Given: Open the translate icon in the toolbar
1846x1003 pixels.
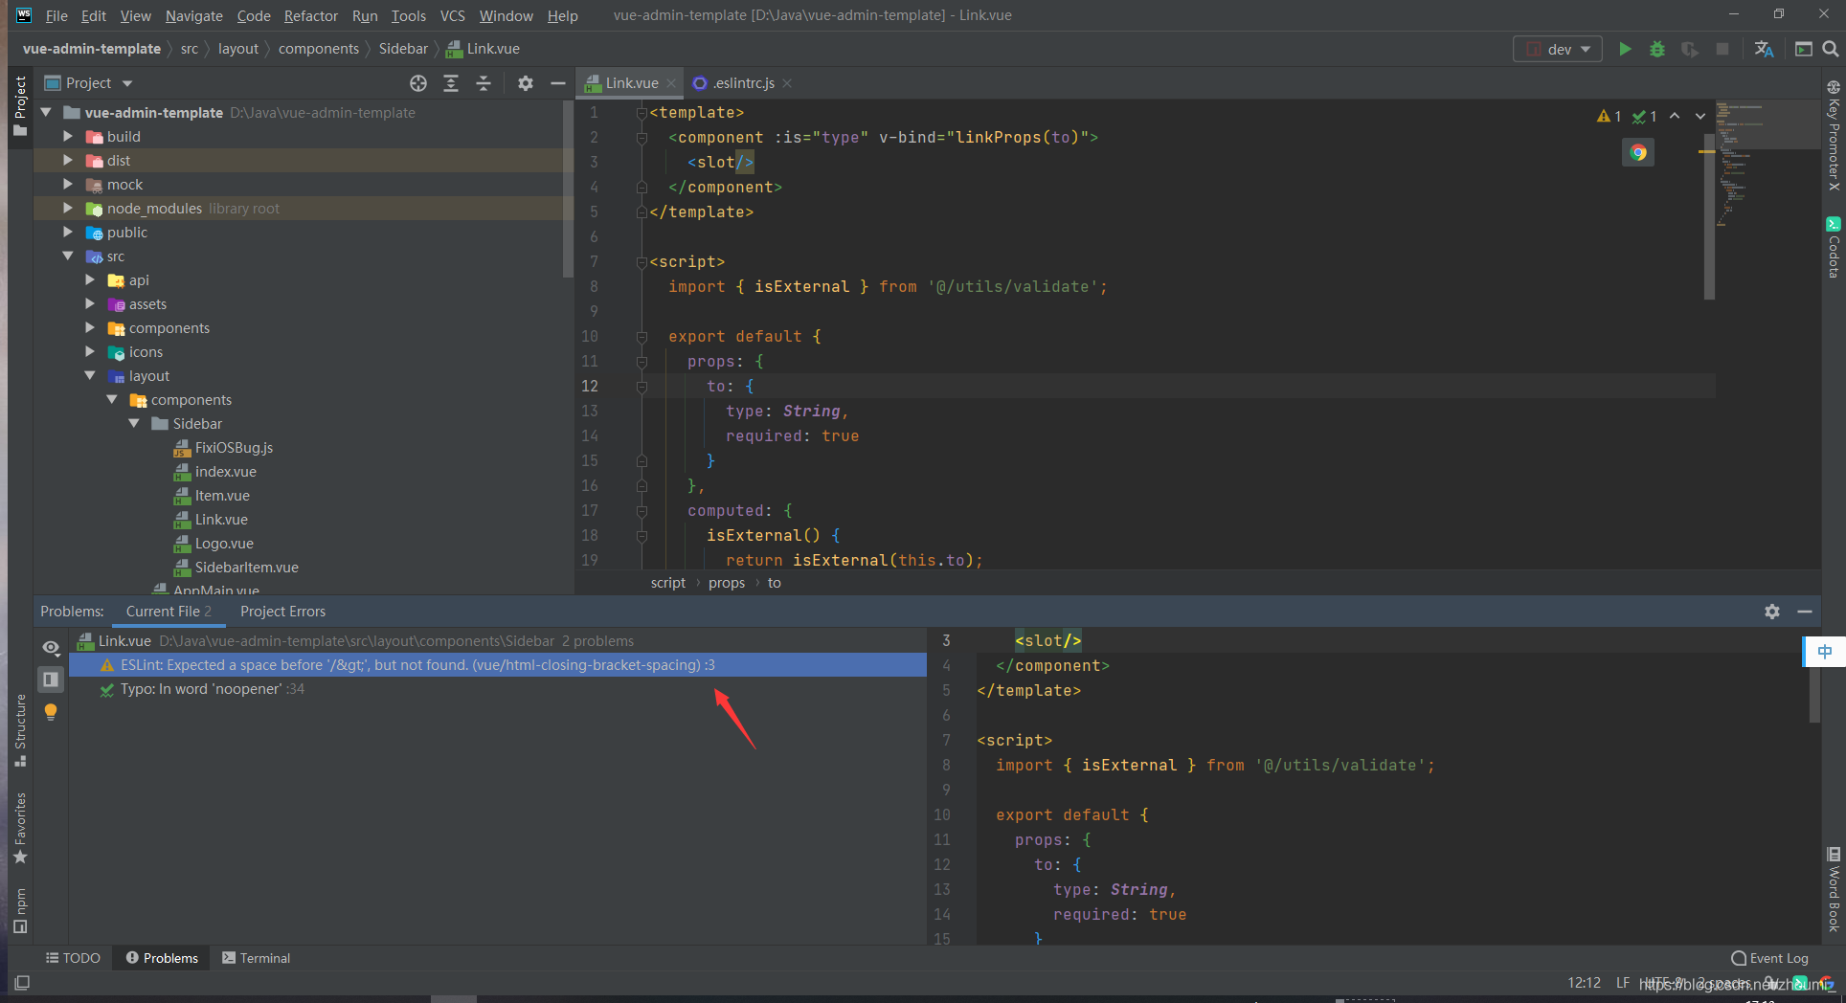Looking at the screenshot, I should pos(1764,49).
